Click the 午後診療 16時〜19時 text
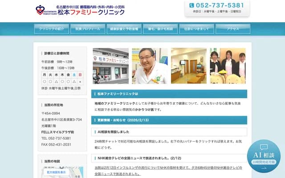 (58, 68)
